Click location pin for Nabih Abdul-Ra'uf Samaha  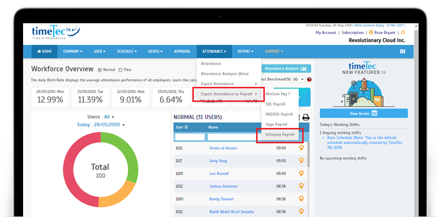(301, 212)
